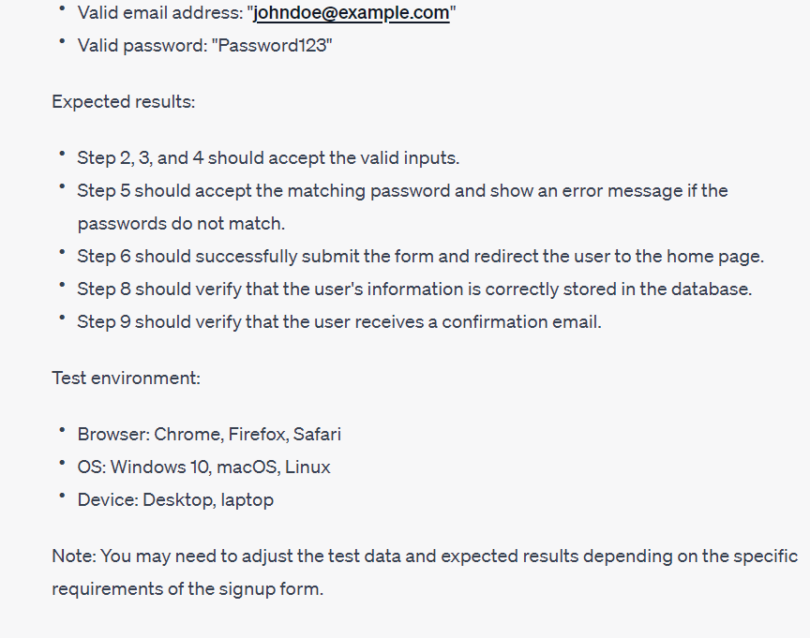Screen dimensions: 810x638
Task: Click the 'requirements of the signup form.' text
Action: (x=187, y=589)
